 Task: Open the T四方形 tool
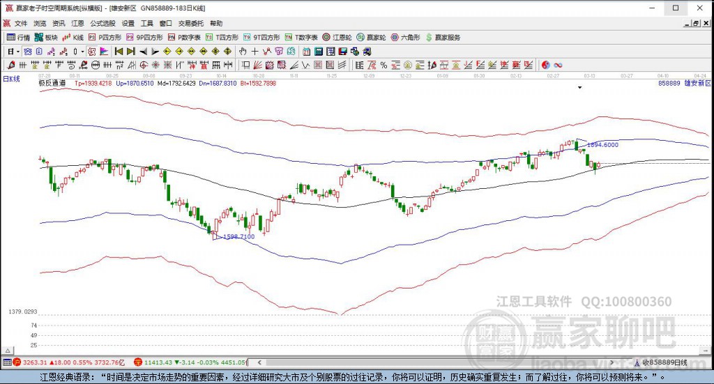[x=222, y=38]
